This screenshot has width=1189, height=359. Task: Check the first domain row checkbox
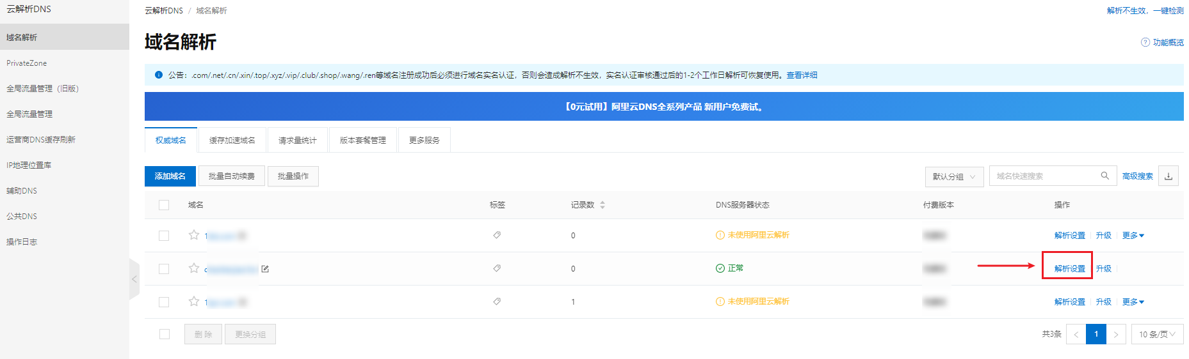[164, 236]
